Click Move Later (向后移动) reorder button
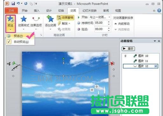This screenshot has width=163, height=116. coord(122,29)
